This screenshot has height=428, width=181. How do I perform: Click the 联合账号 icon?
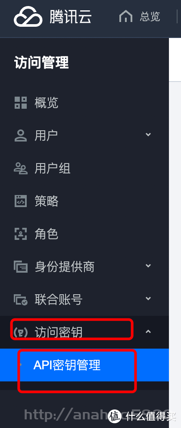pos(21,299)
